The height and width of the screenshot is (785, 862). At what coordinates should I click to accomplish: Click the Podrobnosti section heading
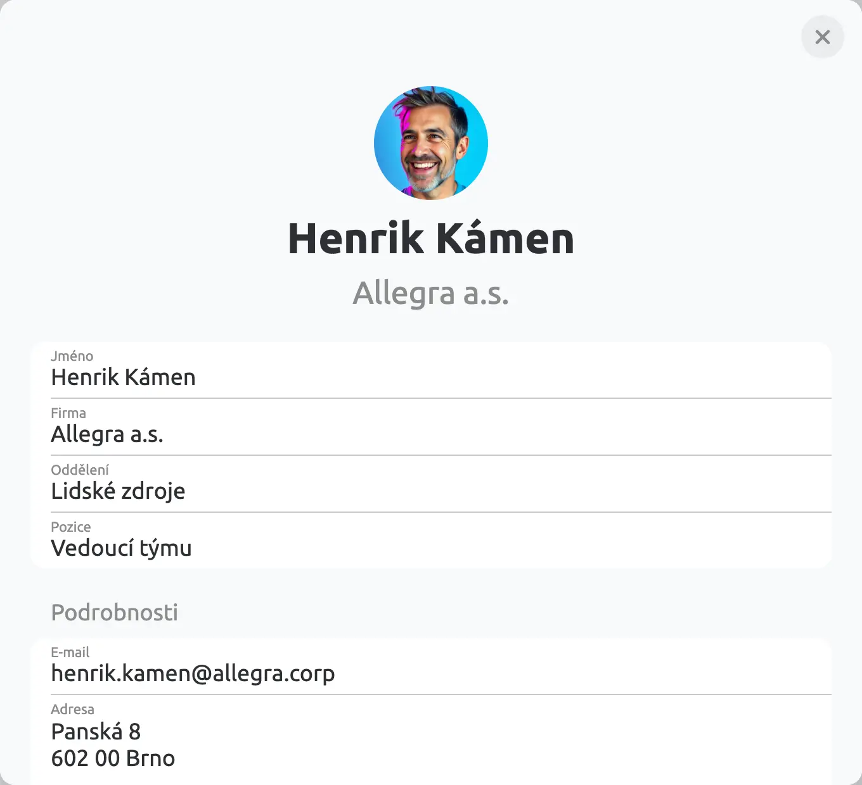tap(114, 612)
